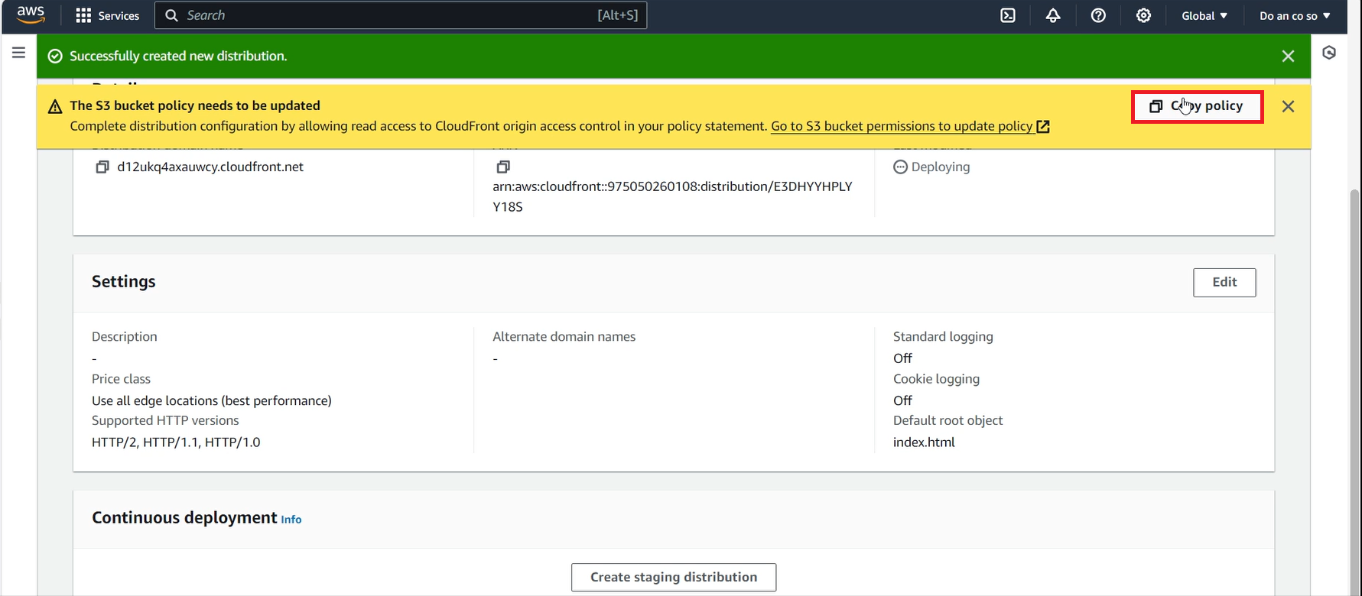
Task: Click the Settings section heading
Action: coord(124,281)
